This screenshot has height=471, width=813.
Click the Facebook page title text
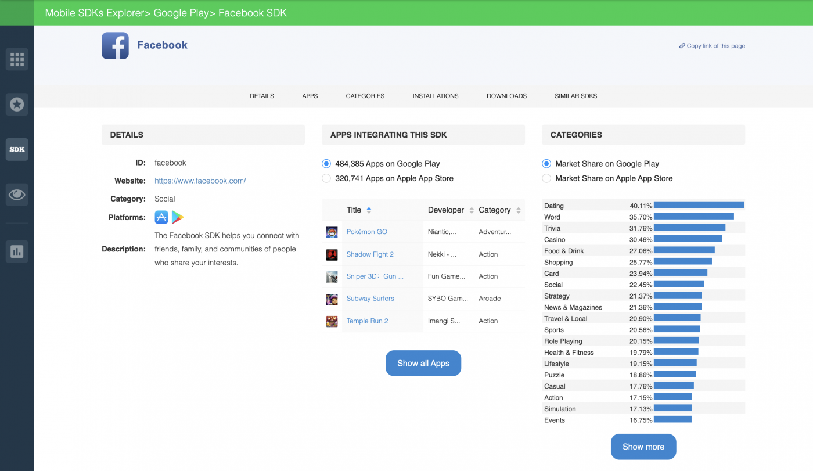click(x=162, y=45)
